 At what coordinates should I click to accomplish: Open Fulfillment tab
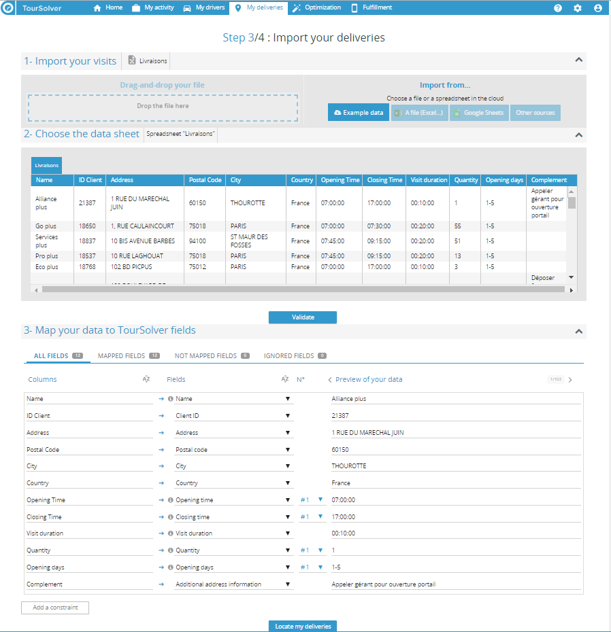371,7
